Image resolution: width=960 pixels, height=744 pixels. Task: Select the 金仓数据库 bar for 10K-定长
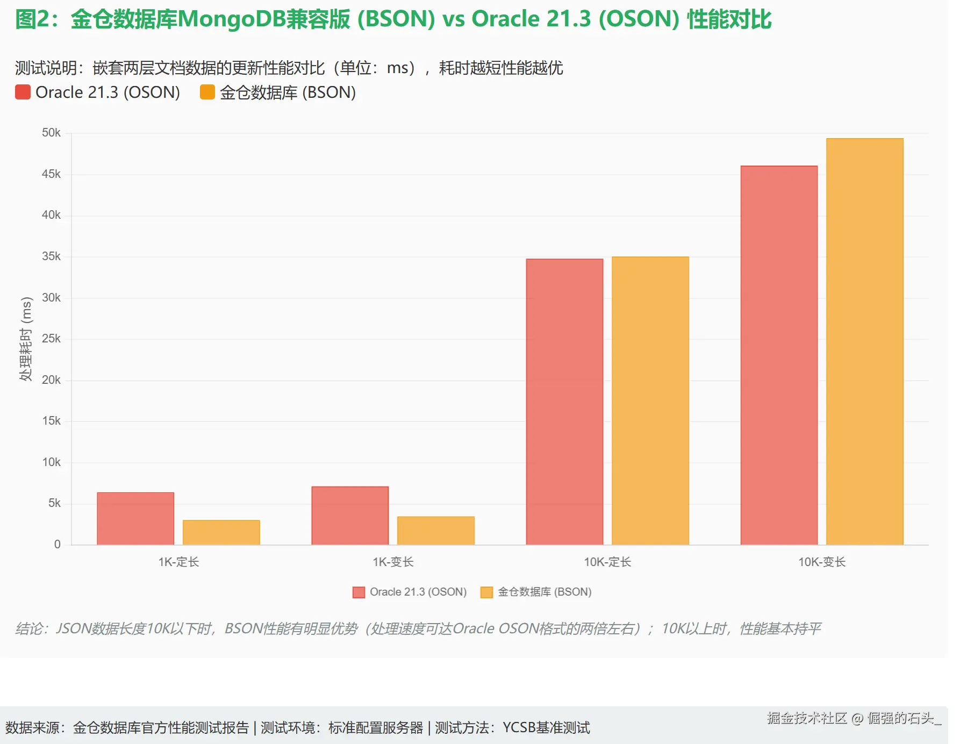click(650, 400)
